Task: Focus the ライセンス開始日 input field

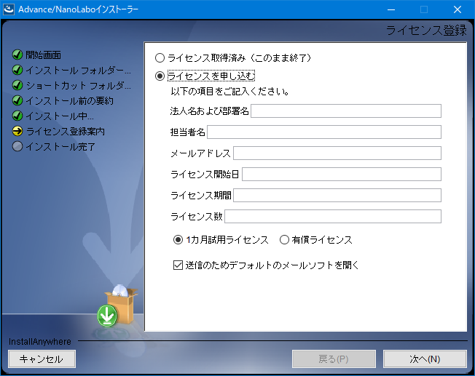Action: [x=342, y=175]
